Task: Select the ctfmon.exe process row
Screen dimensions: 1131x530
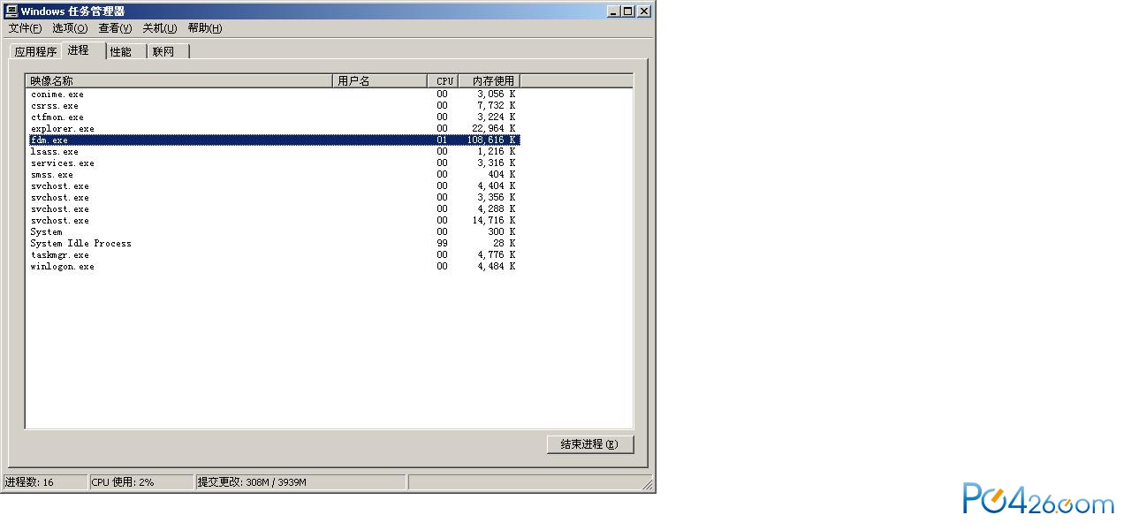Action: (x=274, y=117)
